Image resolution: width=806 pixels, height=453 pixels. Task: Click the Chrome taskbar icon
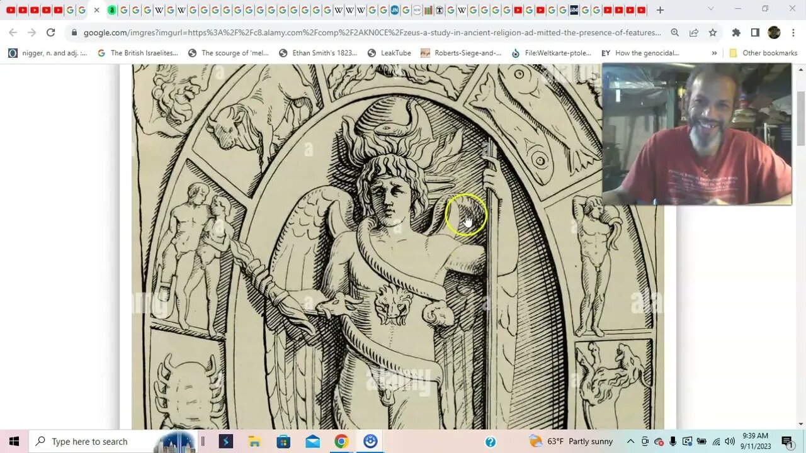(341, 441)
